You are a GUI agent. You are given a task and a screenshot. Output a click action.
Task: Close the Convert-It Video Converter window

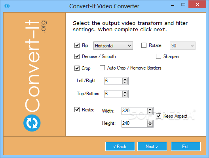point(198,5)
